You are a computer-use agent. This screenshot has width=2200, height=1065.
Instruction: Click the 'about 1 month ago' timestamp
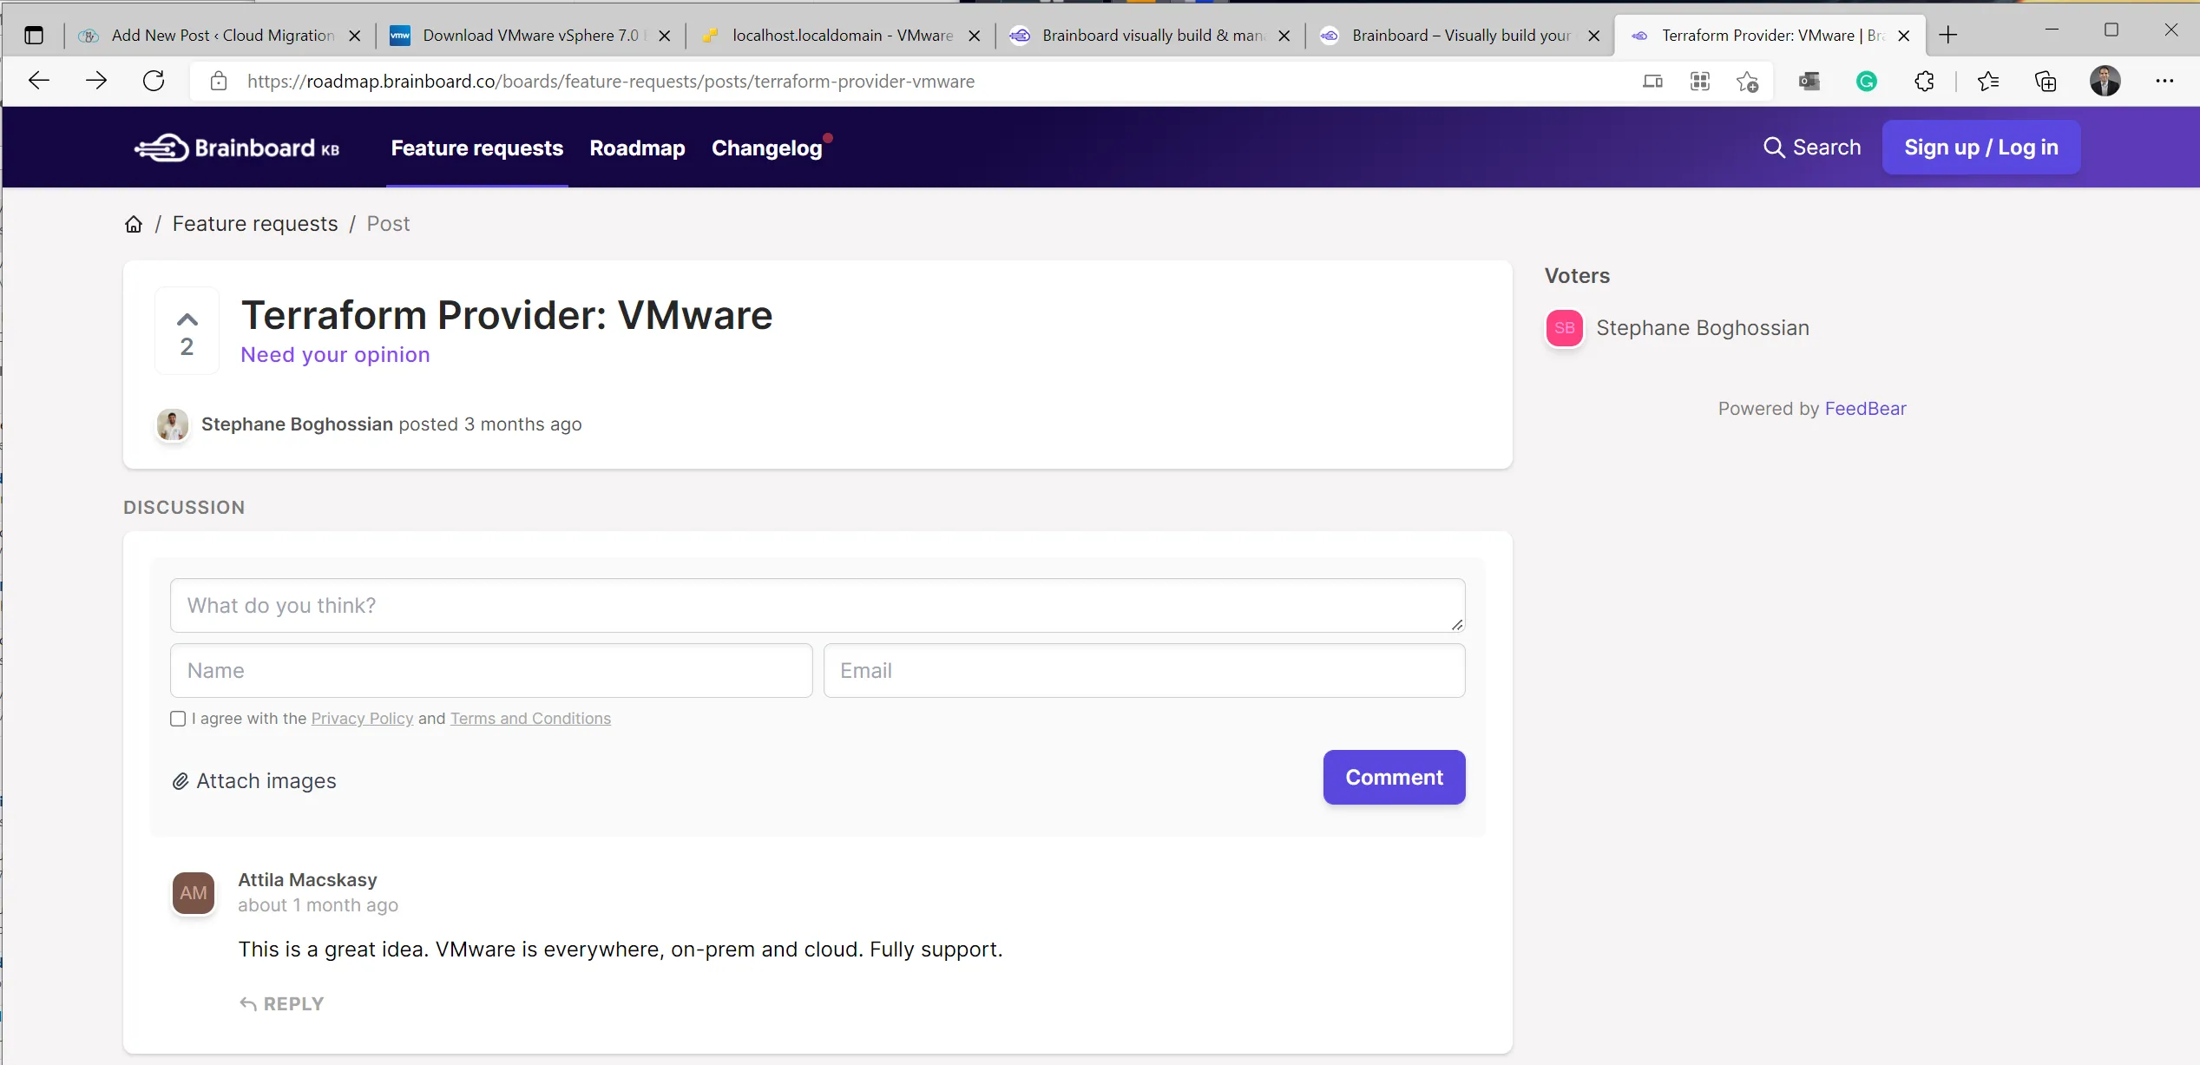tap(319, 905)
